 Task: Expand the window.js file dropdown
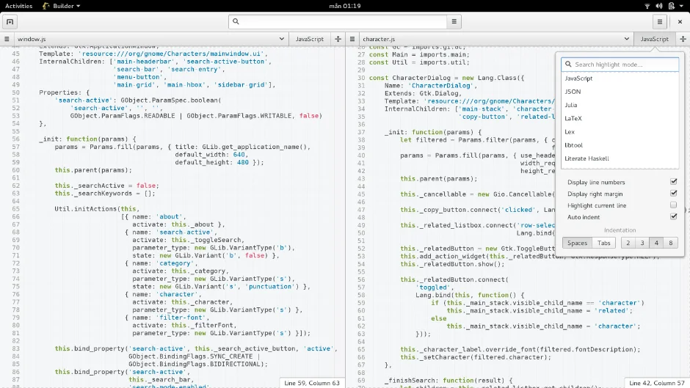281,39
